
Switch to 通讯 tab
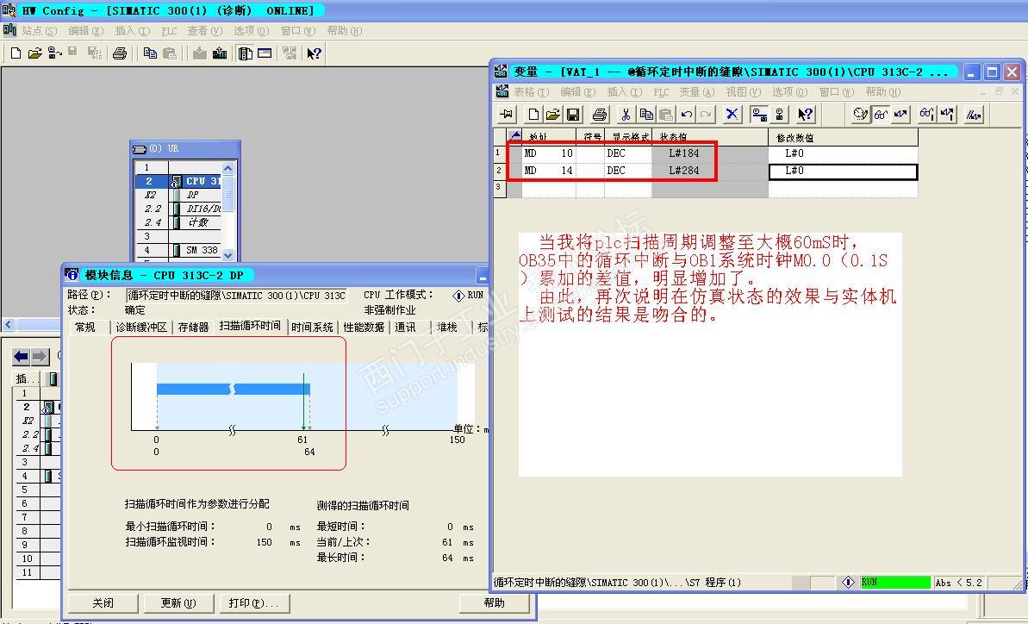405,327
